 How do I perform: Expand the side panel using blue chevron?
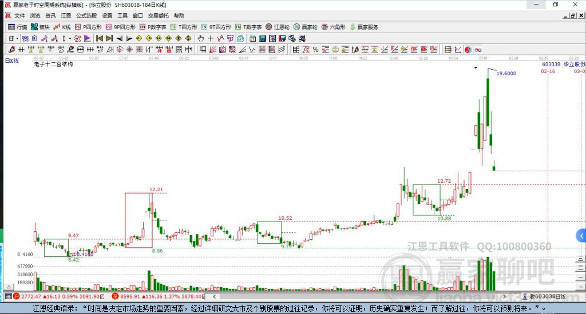pyautogui.click(x=581, y=236)
